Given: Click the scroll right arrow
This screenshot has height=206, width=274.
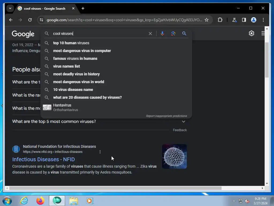Looking at the screenshot, I should click(x=262, y=188).
